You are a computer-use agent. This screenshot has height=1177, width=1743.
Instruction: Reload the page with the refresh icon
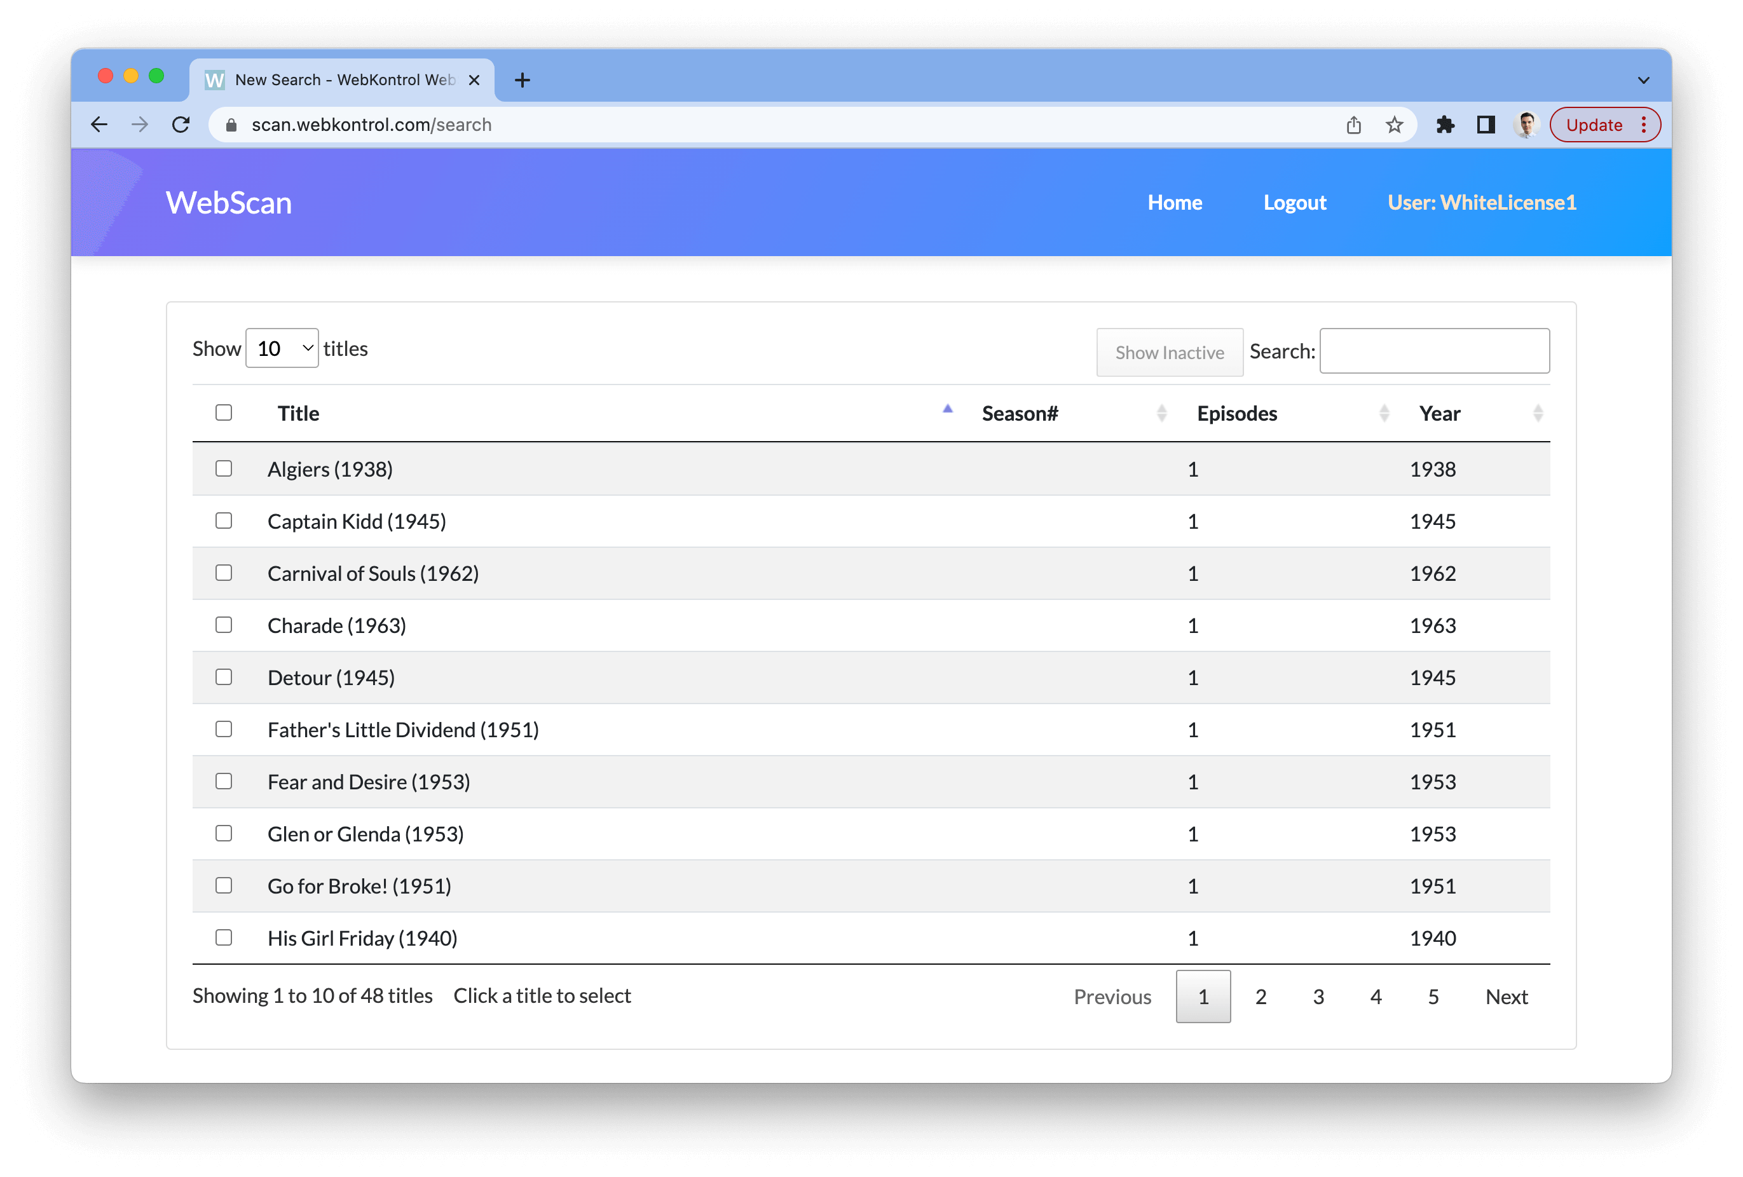tap(181, 125)
